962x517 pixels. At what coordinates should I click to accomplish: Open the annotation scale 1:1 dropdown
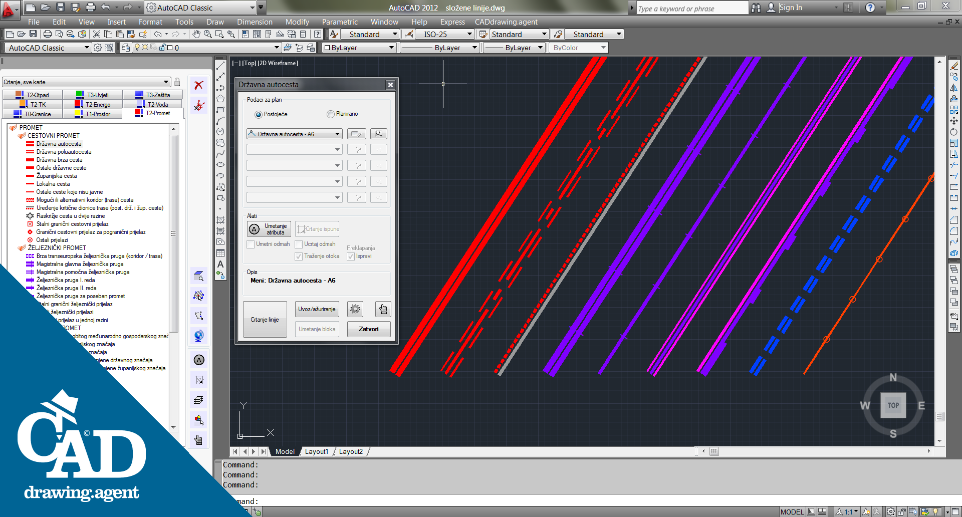click(847, 511)
